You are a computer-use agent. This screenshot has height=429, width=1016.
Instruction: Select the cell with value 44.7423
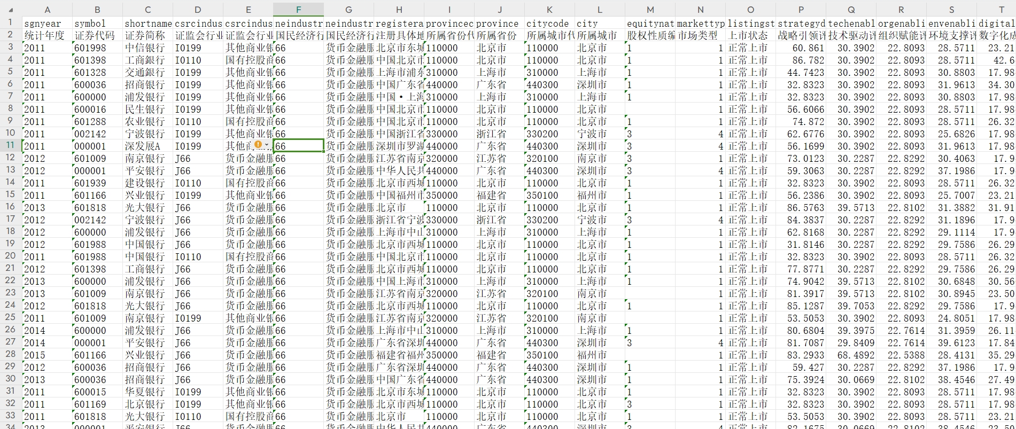click(801, 72)
